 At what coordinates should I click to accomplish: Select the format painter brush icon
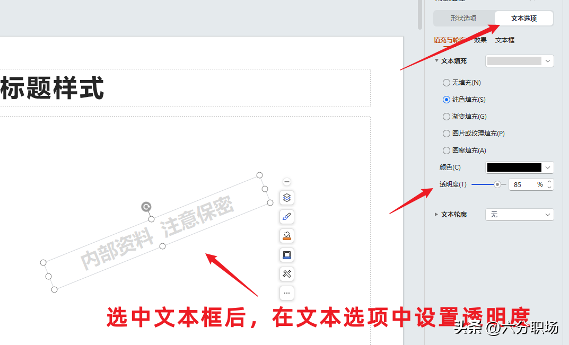pyautogui.click(x=287, y=217)
